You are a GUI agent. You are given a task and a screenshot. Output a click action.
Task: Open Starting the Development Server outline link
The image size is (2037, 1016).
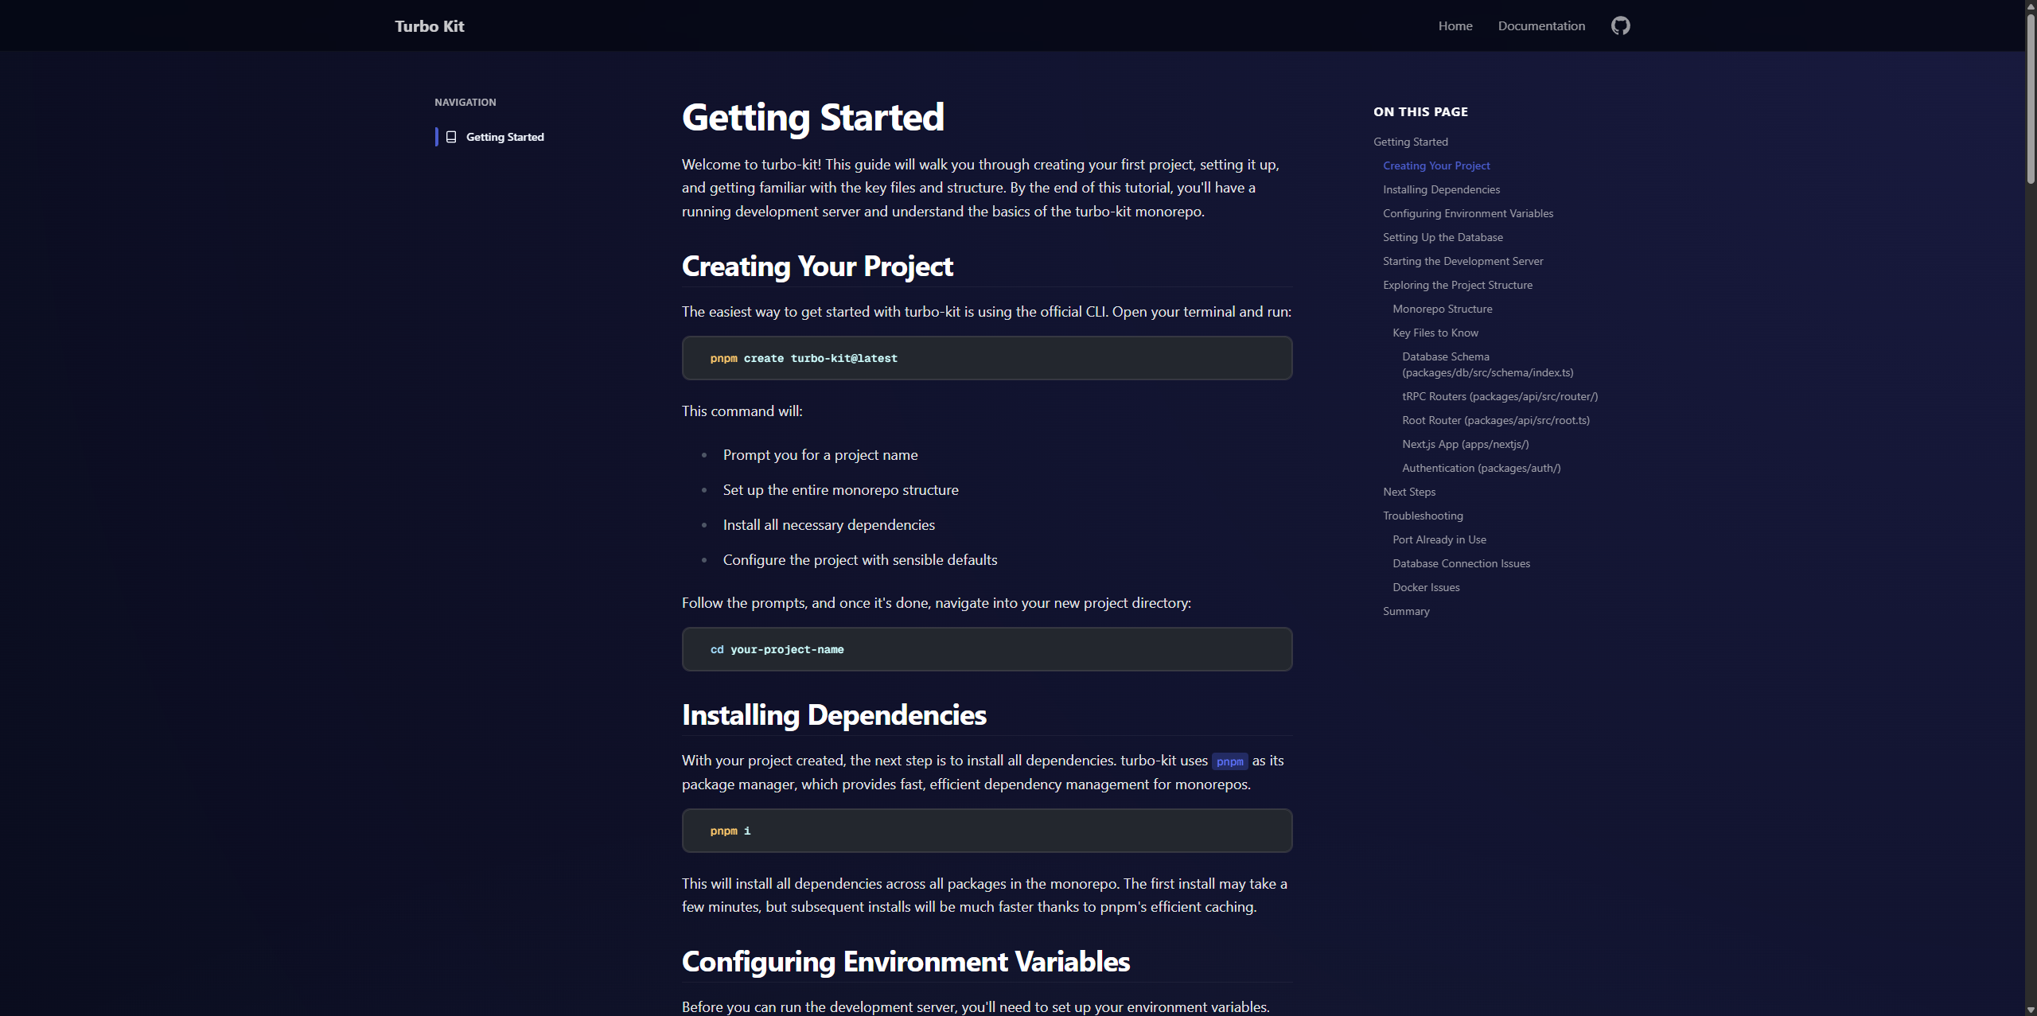click(1462, 261)
